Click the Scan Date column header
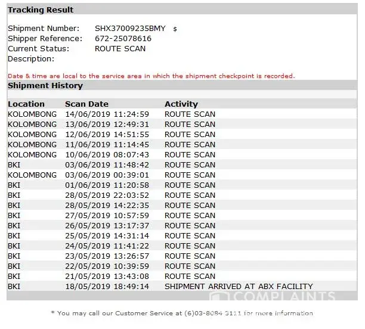This screenshot has width=365, height=329. 86,104
